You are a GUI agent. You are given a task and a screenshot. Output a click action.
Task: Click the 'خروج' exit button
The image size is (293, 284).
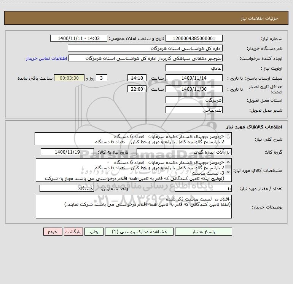53,231
